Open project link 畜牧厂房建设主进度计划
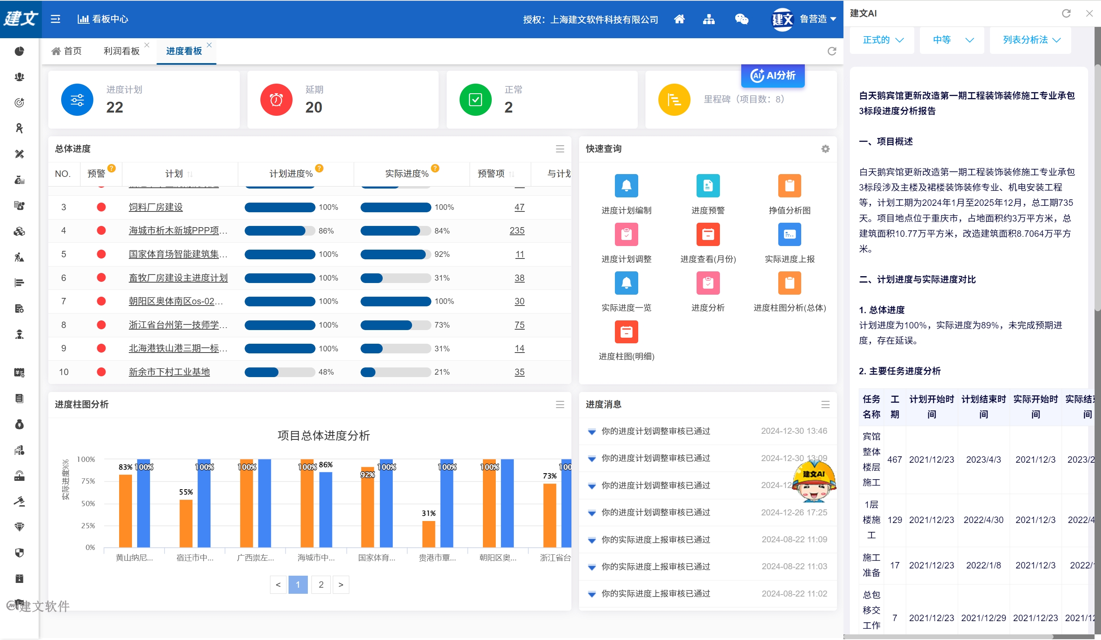The height and width of the screenshot is (640, 1101). 178,278
